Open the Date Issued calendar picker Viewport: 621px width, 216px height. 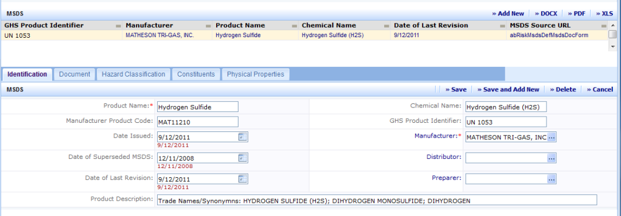(243, 137)
